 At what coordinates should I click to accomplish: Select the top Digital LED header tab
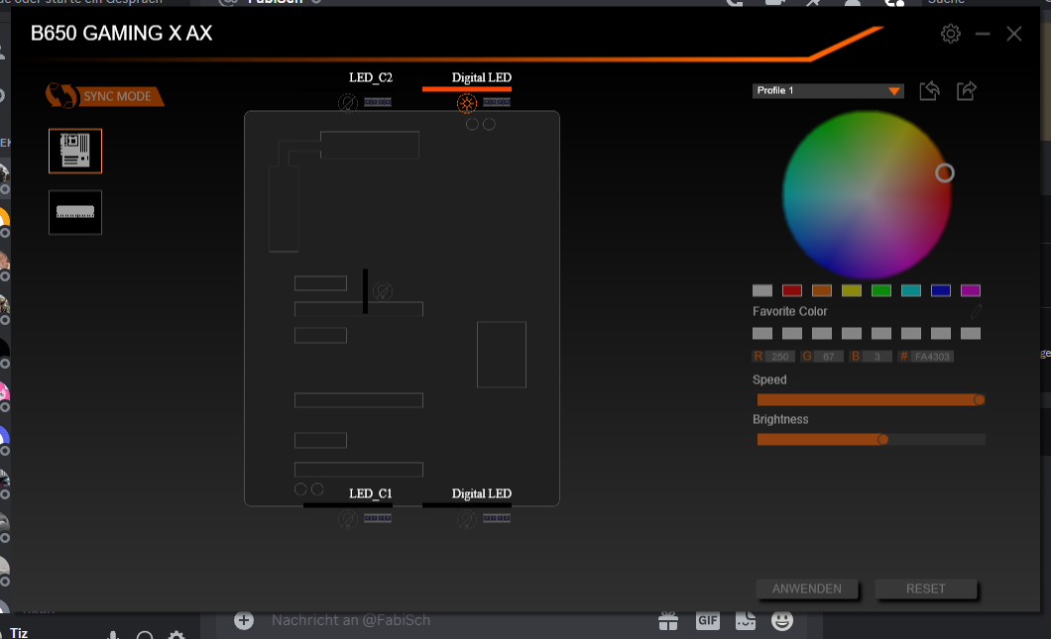pos(481,77)
